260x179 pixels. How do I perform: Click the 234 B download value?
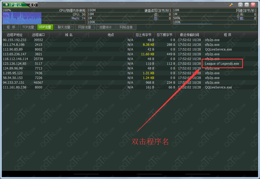171,83
